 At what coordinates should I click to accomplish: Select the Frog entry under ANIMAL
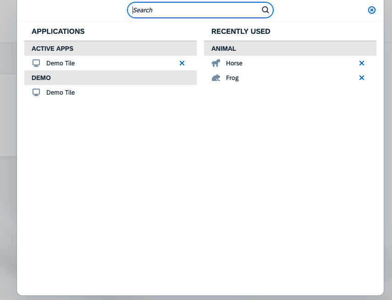(x=232, y=78)
